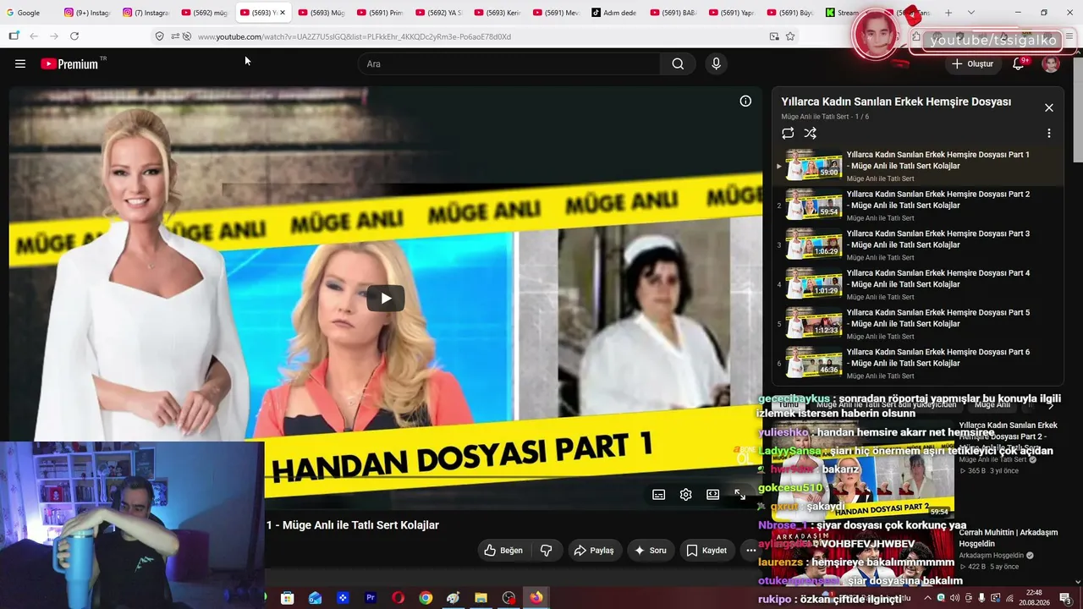
Task: Focus the YouTube search field Ara
Action: coord(509,64)
